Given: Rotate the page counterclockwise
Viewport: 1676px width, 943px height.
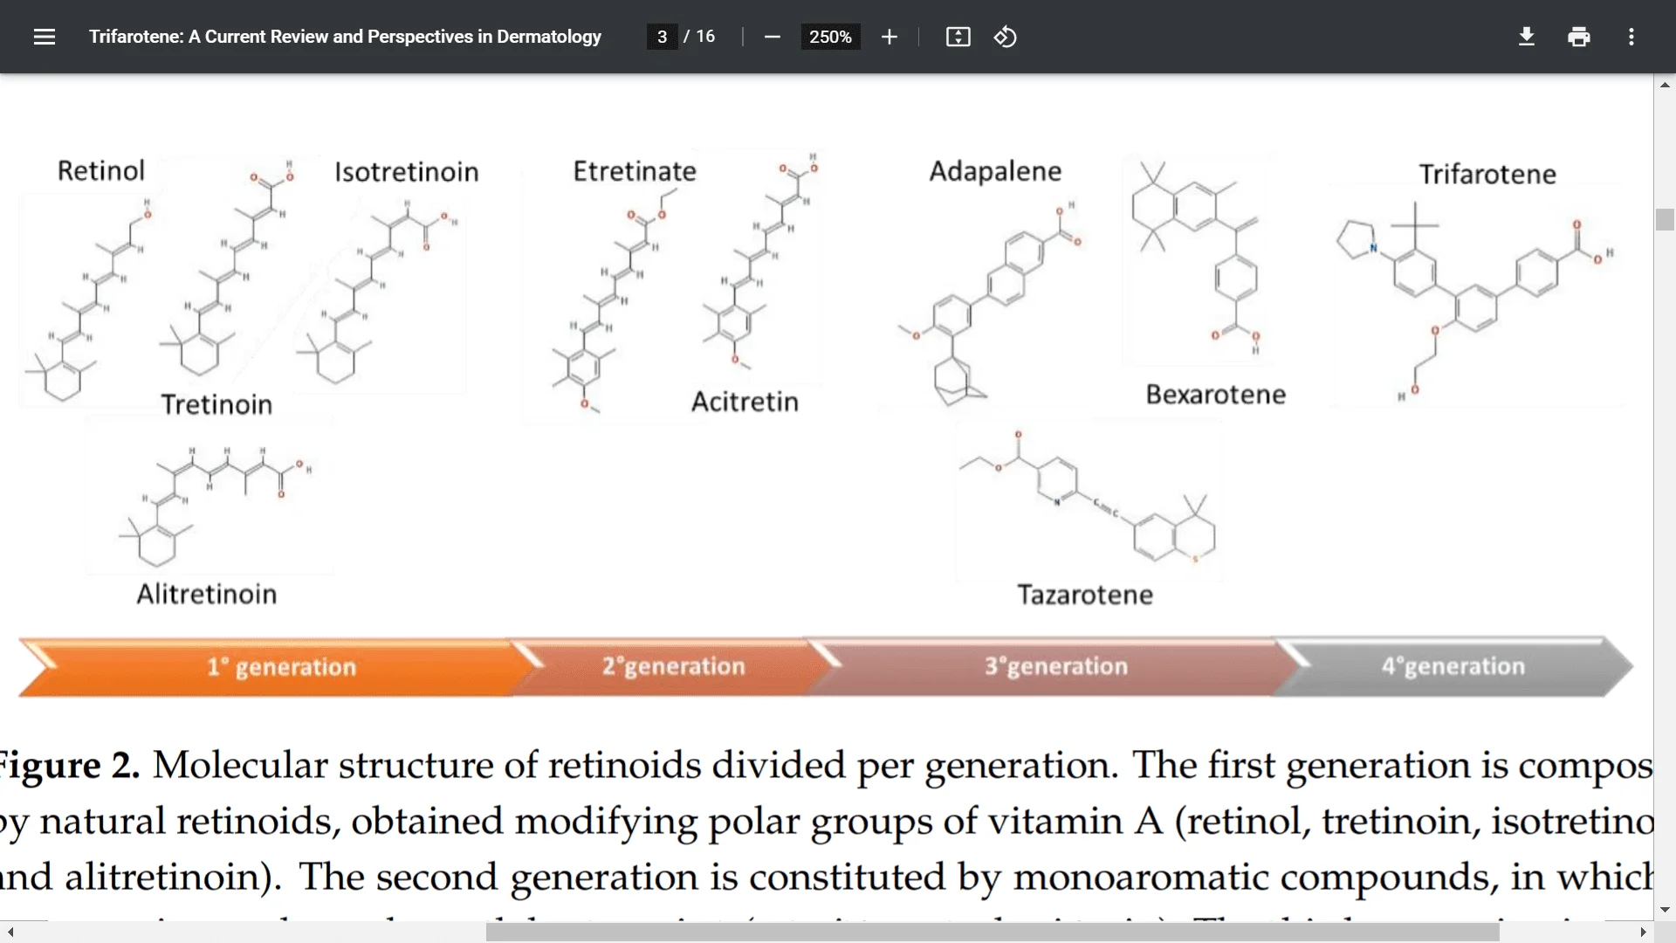Looking at the screenshot, I should (x=1006, y=37).
